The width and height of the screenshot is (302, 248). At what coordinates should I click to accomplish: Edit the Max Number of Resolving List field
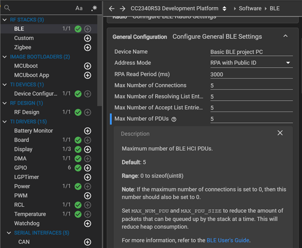pyautogui.click(x=251, y=97)
